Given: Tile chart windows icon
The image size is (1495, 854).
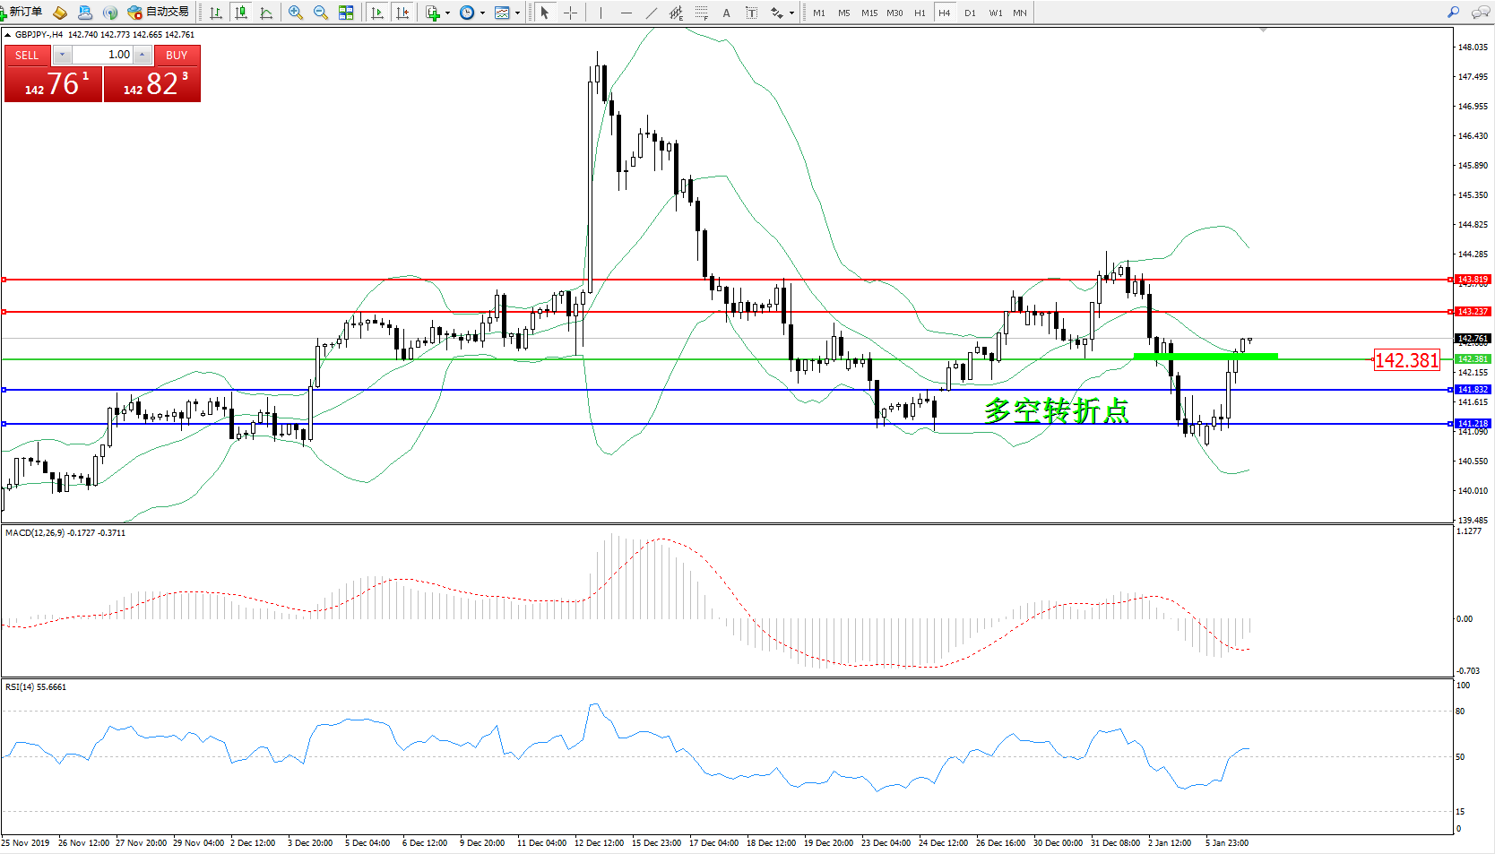Looking at the screenshot, I should point(346,13).
